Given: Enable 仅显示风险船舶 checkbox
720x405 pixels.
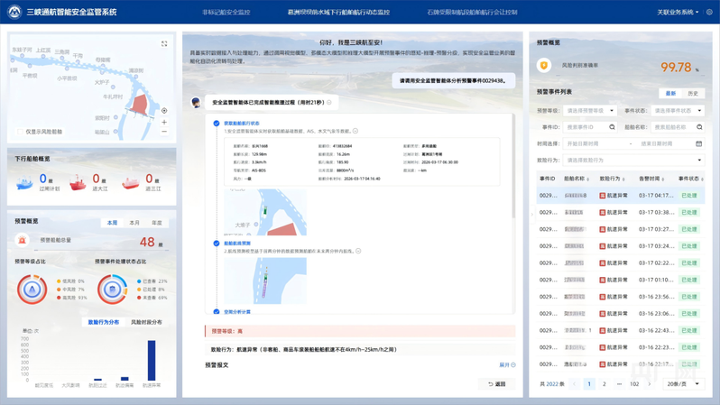Looking at the screenshot, I should [21, 133].
